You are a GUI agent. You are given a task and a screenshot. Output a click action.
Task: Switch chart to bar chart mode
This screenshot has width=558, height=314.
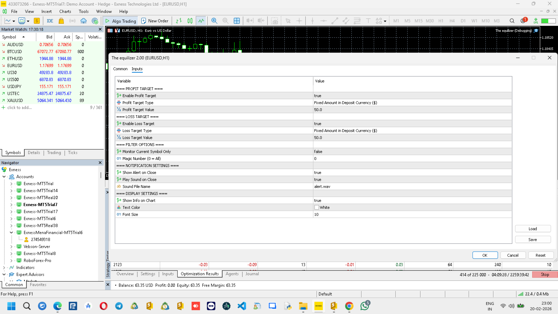click(x=179, y=21)
